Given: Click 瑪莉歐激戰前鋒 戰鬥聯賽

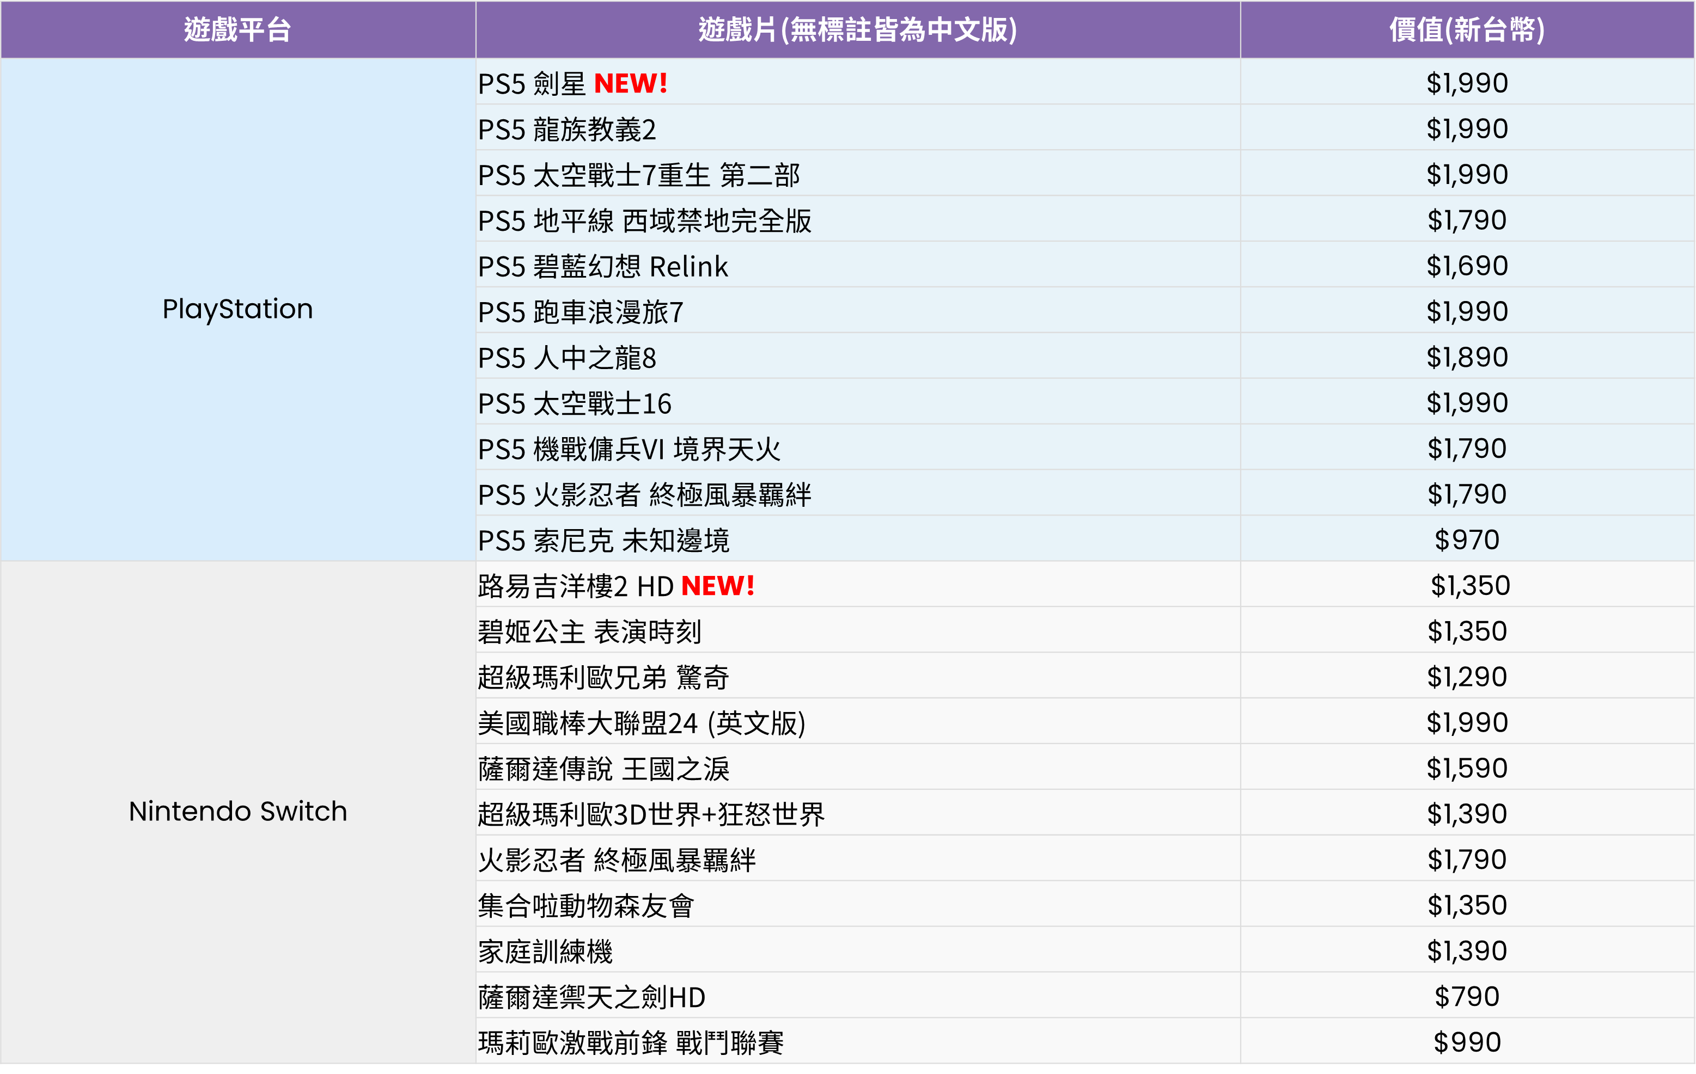Looking at the screenshot, I should [630, 1043].
